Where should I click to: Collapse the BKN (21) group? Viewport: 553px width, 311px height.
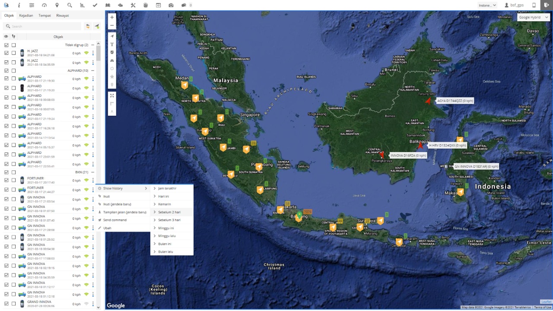92,172
